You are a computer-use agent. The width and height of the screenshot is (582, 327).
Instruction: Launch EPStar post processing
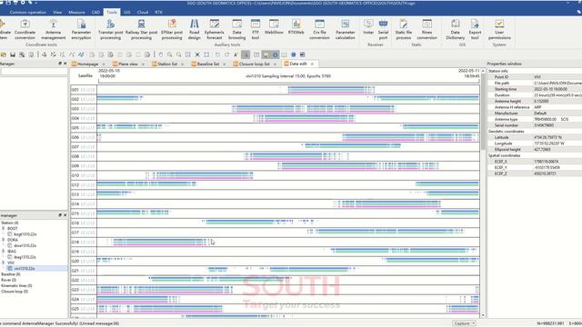click(172, 29)
